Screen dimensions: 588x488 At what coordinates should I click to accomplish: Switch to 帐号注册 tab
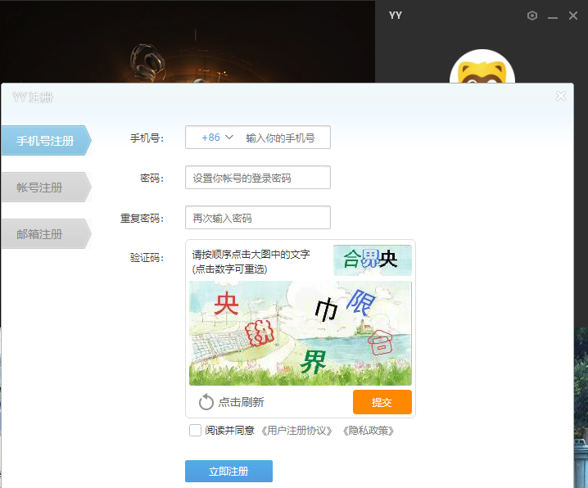41,188
